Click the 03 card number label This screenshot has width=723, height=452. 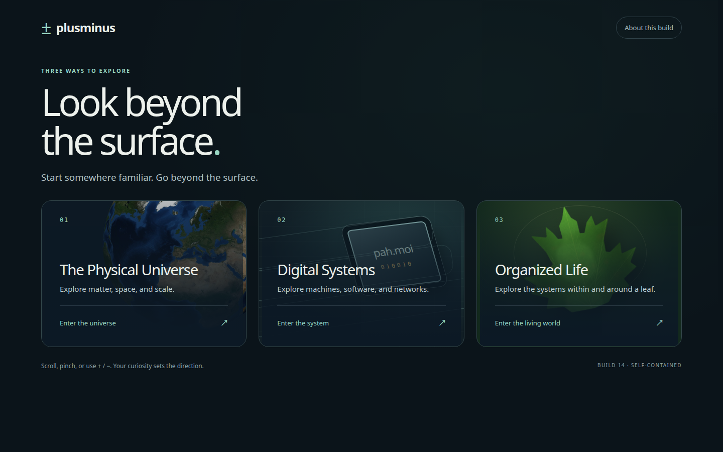(x=499, y=220)
